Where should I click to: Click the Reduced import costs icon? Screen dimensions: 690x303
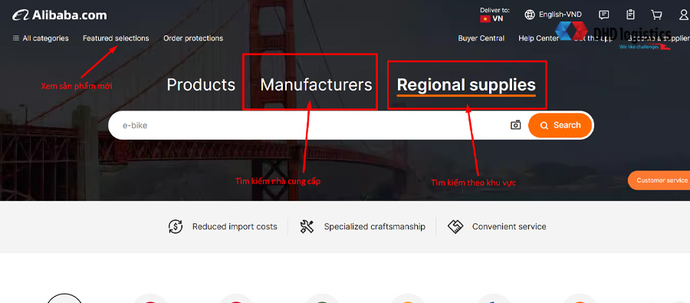click(176, 226)
